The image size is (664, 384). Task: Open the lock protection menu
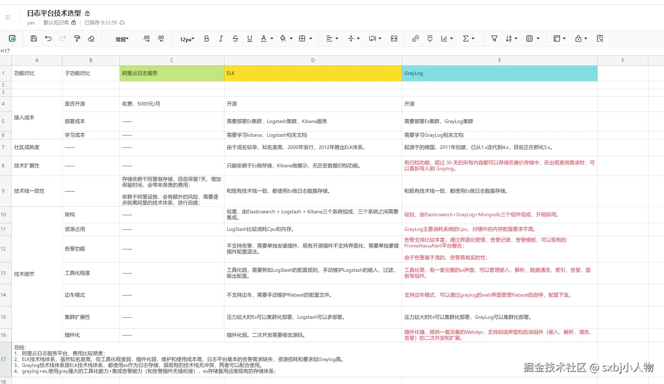(x=581, y=39)
